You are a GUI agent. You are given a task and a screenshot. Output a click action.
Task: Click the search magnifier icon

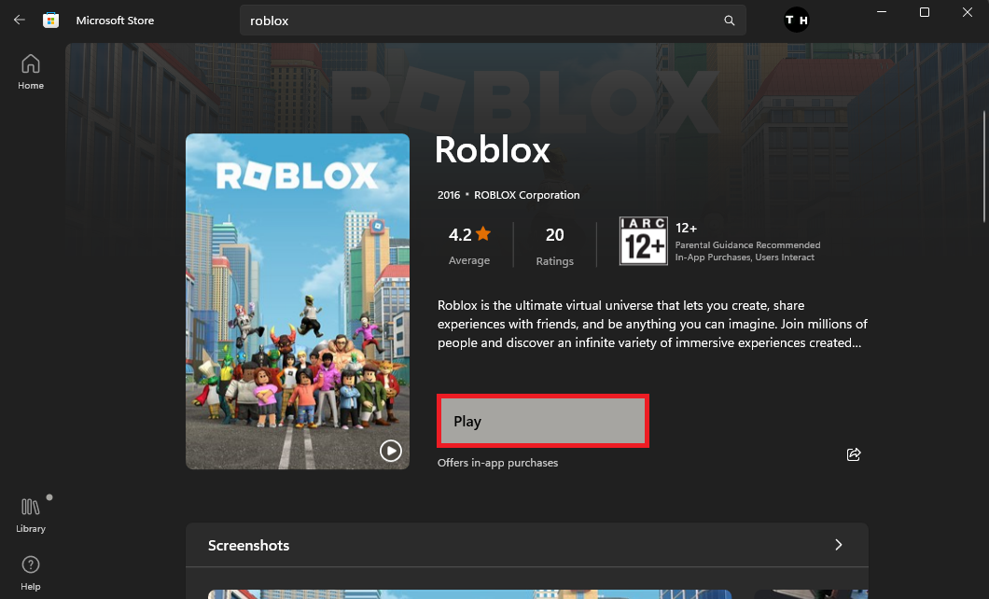click(729, 20)
